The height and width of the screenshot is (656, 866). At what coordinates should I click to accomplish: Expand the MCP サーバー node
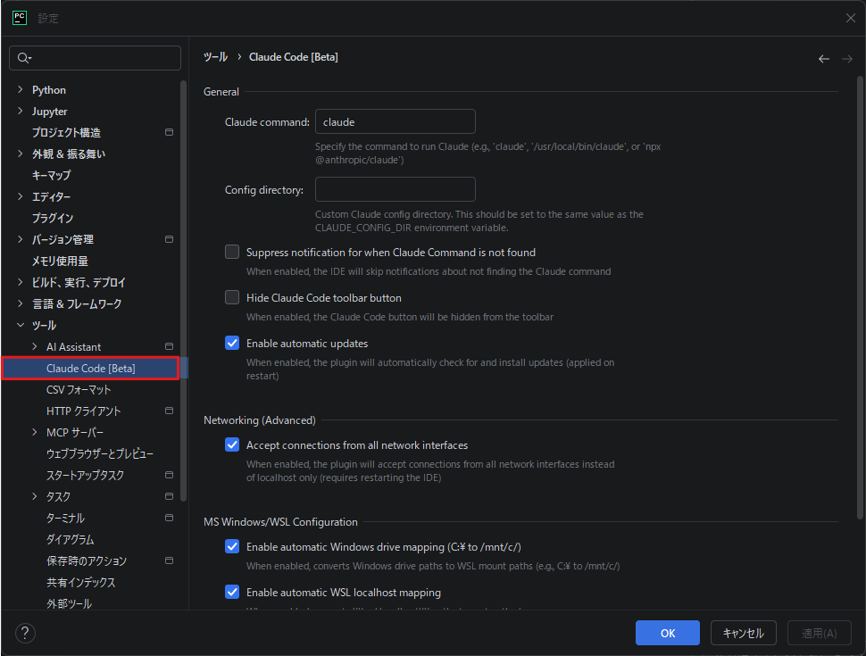tap(35, 433)
